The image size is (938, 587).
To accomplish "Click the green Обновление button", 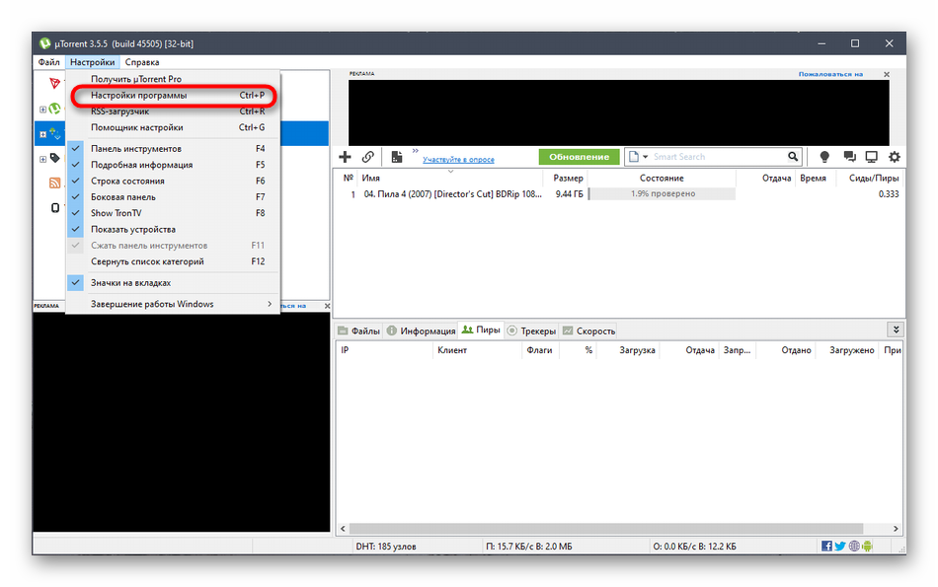I will 579,157.
